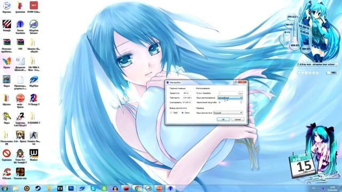The height and width of the screenshot is (192, 342).
Task: Open Steam from the taskbar
Action: click(38, 188)
